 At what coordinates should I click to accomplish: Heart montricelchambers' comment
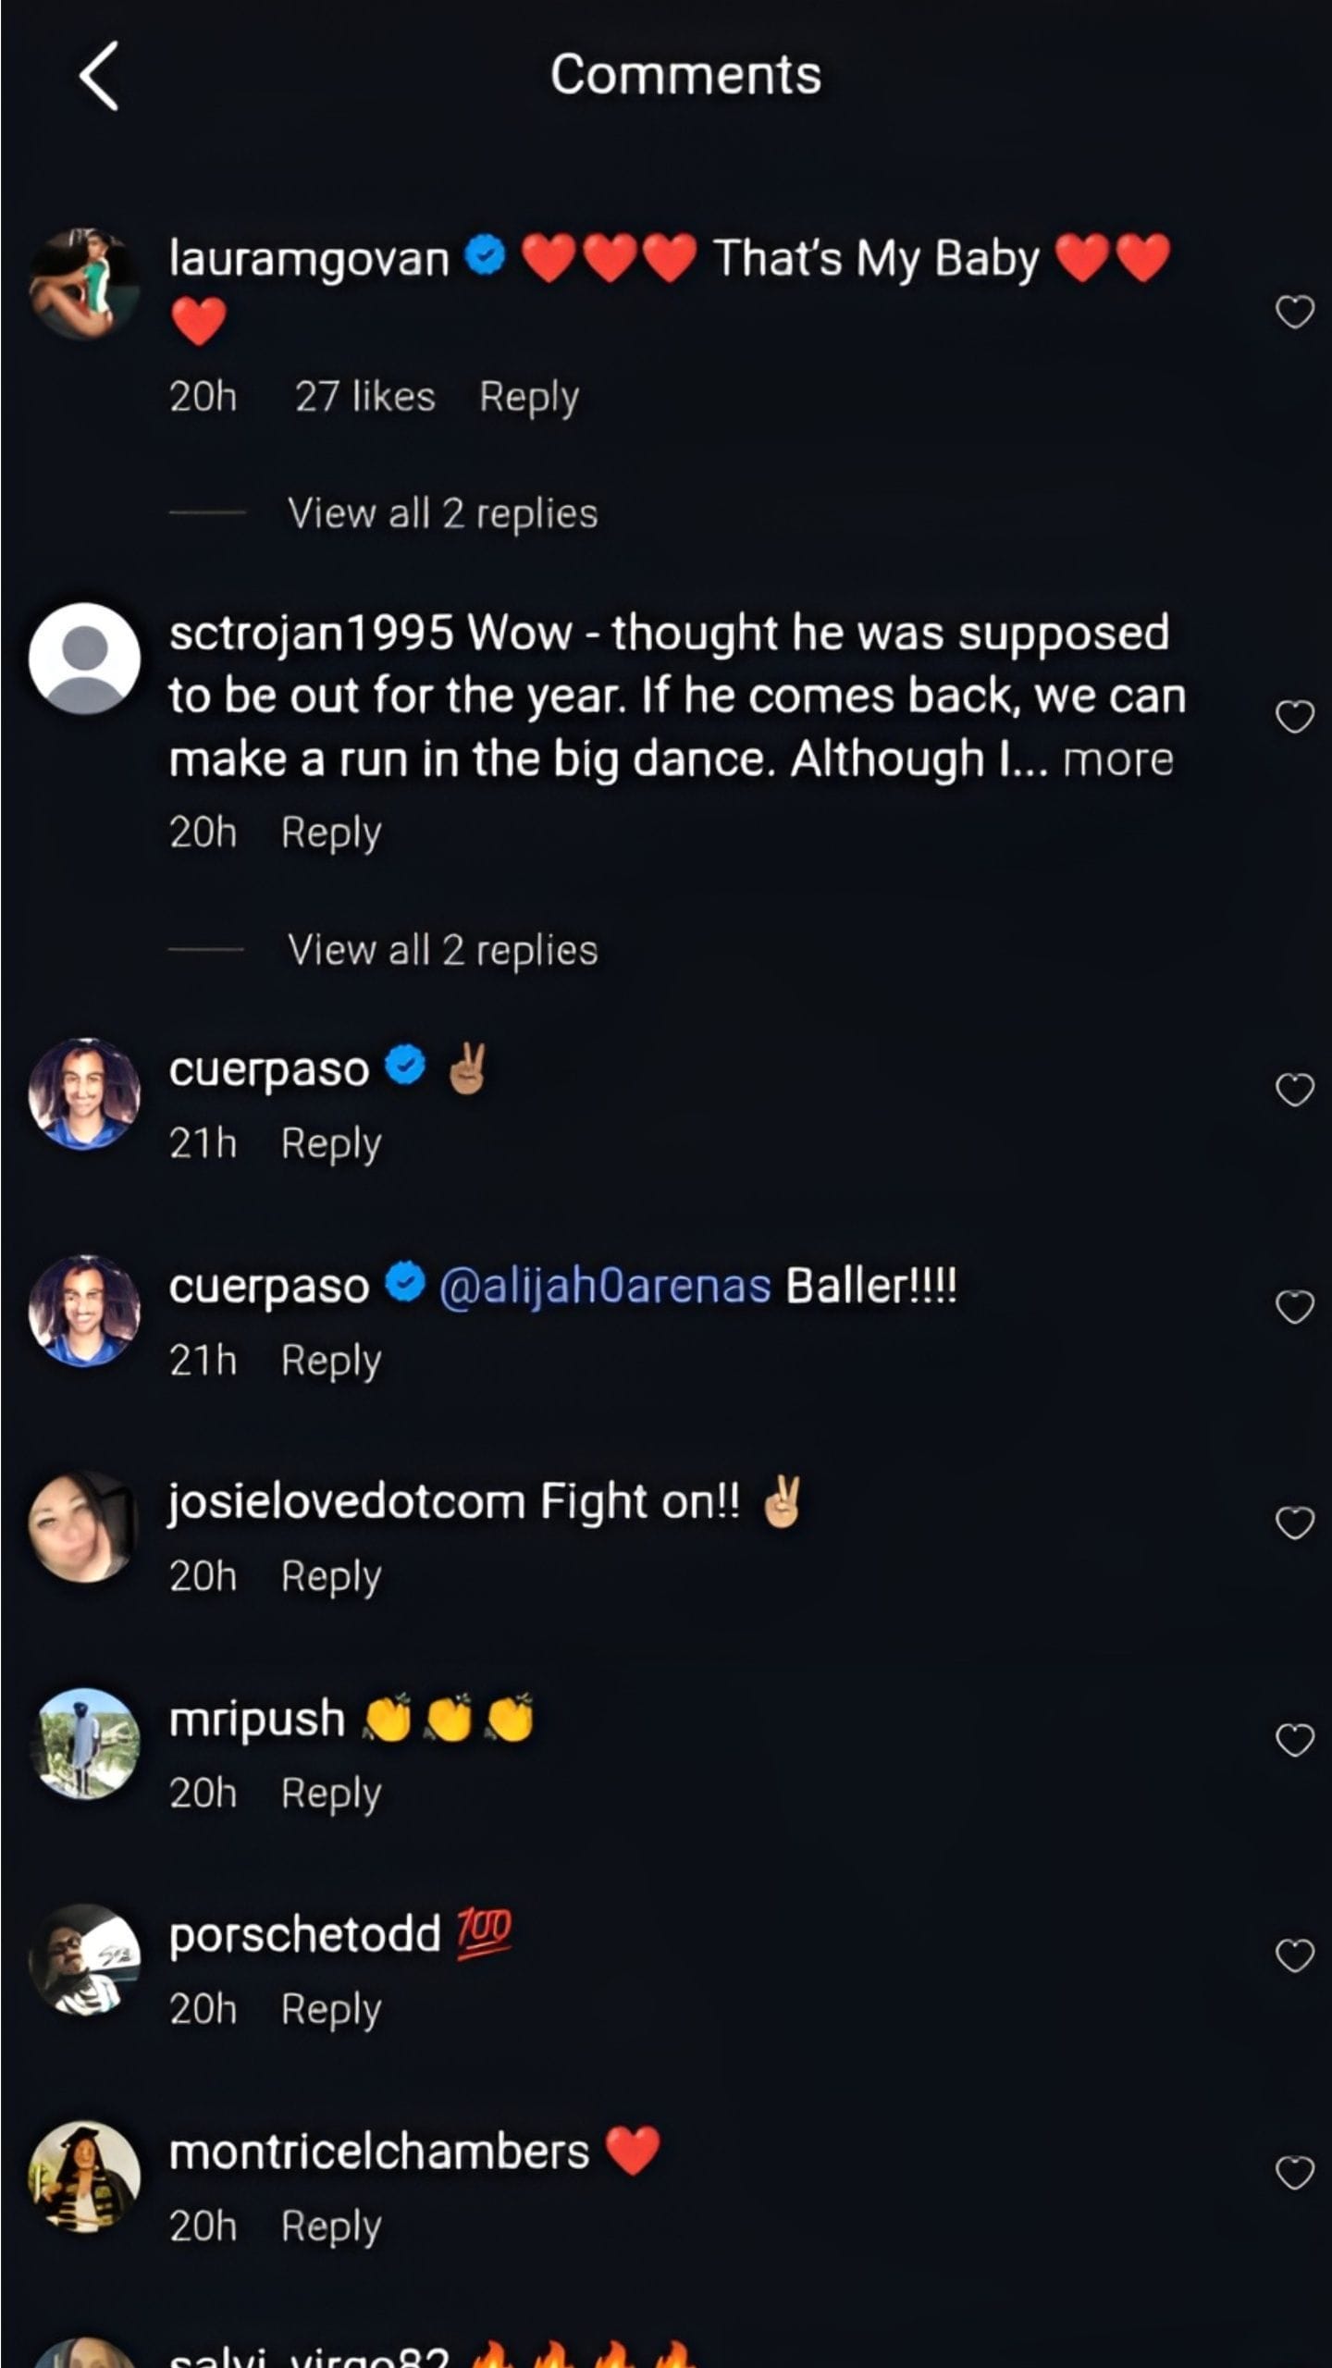pyautogui.click(x=1294, y=2173)
